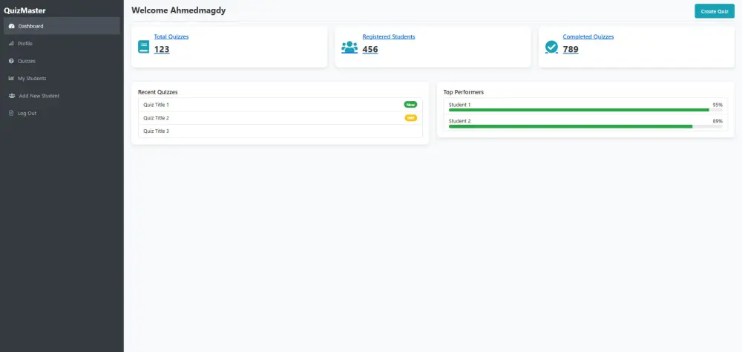Image resolution: width=742 pixels, height=352 pixels.
Task: Open the Completed Quizzes link
Action: [x=588, y=36]
